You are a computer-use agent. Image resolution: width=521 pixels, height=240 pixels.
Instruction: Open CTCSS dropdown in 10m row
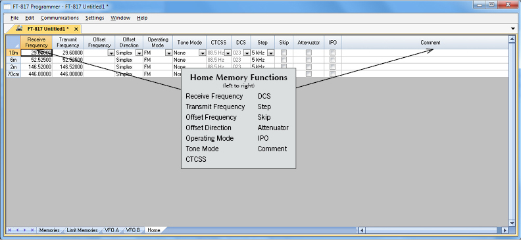pyautogui.click(x=228, y=53)
